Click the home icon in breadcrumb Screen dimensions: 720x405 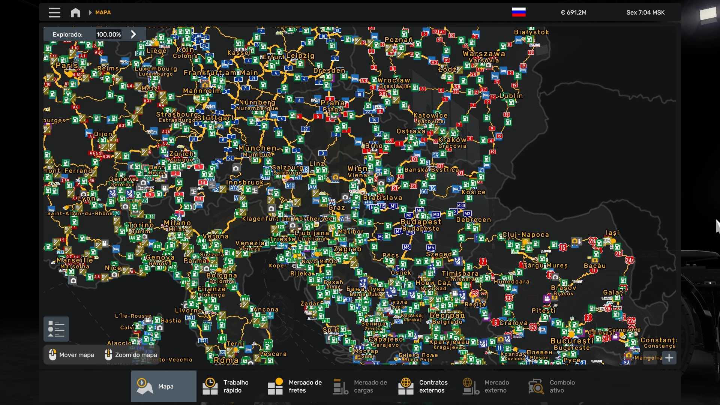(x=75, y=12)
